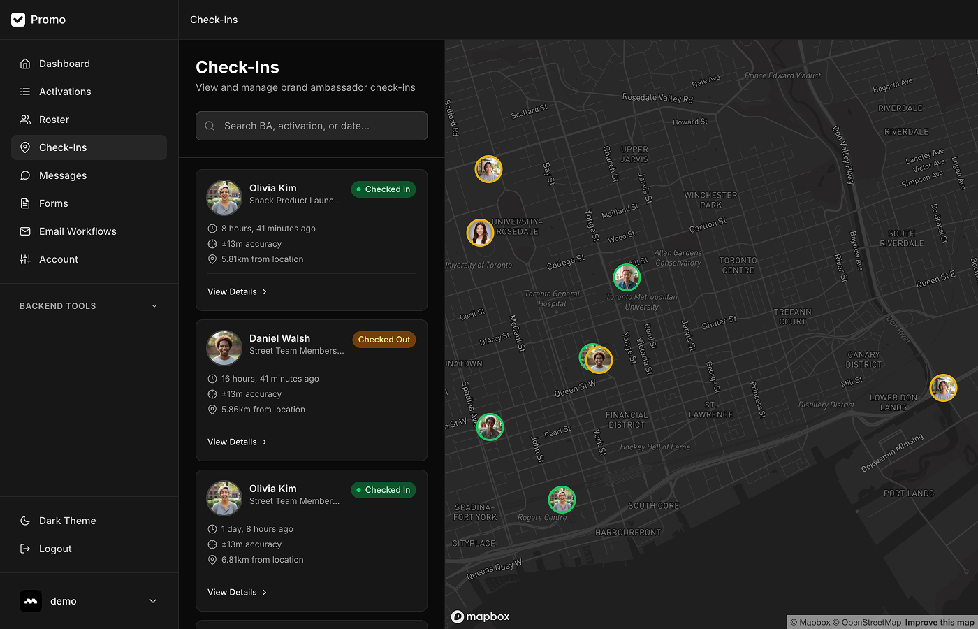Open the demo workspace dropdown
The width and height of the screenshot is (978, 629).
coord(89,600)
